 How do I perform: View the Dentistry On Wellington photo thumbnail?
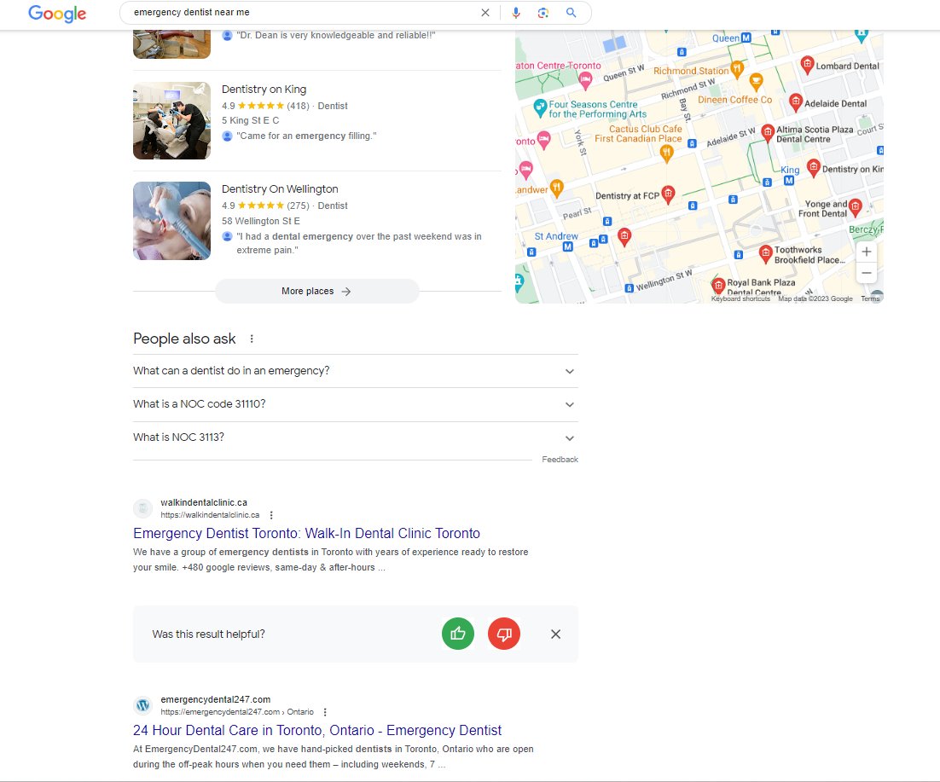(x=172, y=221)
